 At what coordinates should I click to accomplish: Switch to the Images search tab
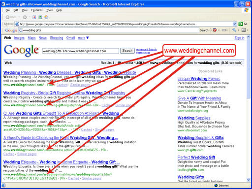tap(19, 38)
